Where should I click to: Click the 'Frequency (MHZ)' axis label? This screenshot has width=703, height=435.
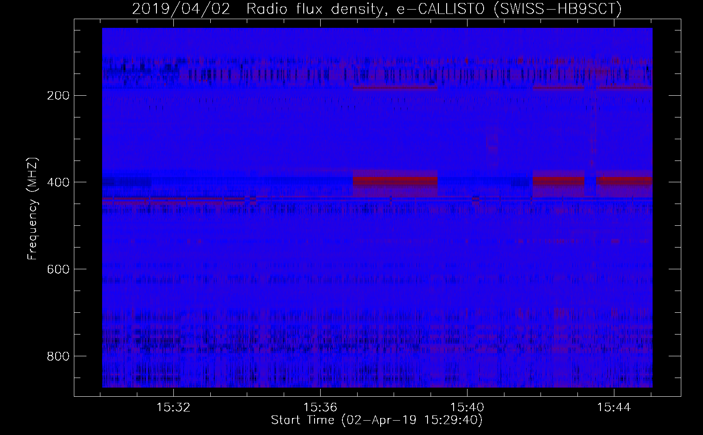(x=33, y=208)
